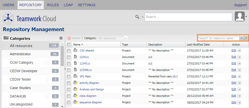Image resolution: width=249 pixels, height=108 pixels.
Task: Click the global search magnifier icon
Action: pos(137,17)
